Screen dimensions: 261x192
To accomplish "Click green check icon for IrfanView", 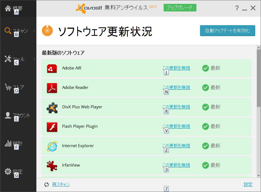I will [205, 165].
